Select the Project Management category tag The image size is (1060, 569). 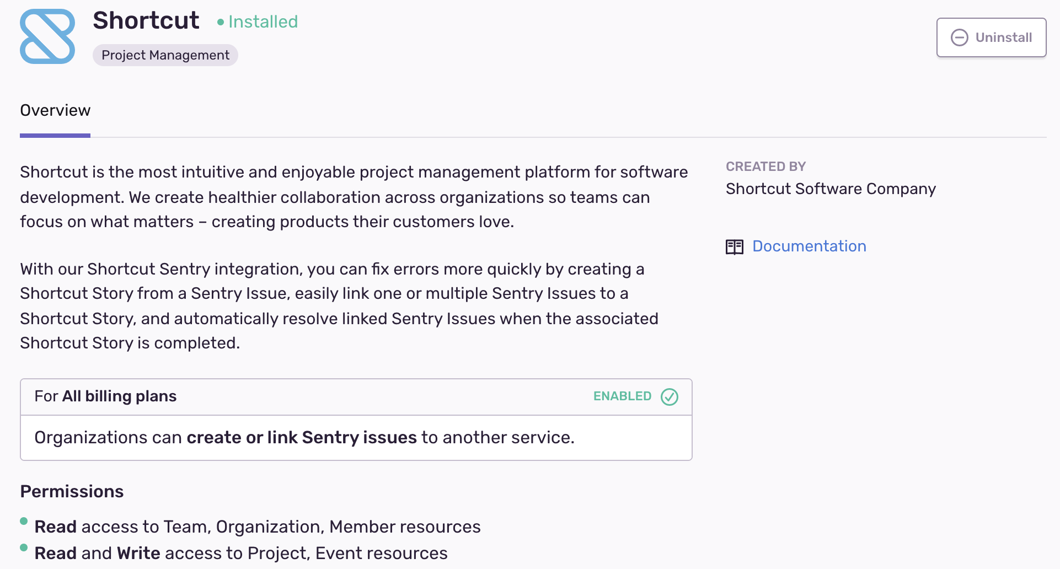pyautogui.click(x=165, y=55)
